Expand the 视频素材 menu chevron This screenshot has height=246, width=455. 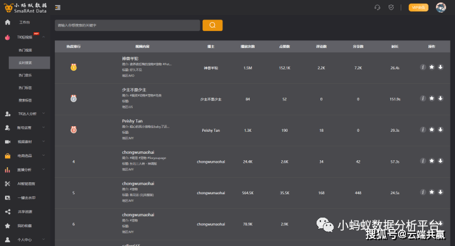(x=44, y=141)
